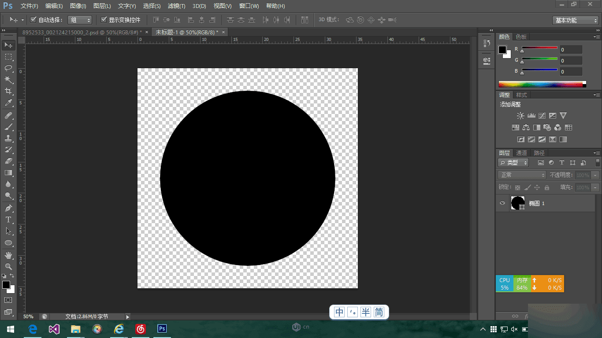Select the Magic Wand tool
The width and height of the screenshot is (602, 338).
tap(8, 80)
